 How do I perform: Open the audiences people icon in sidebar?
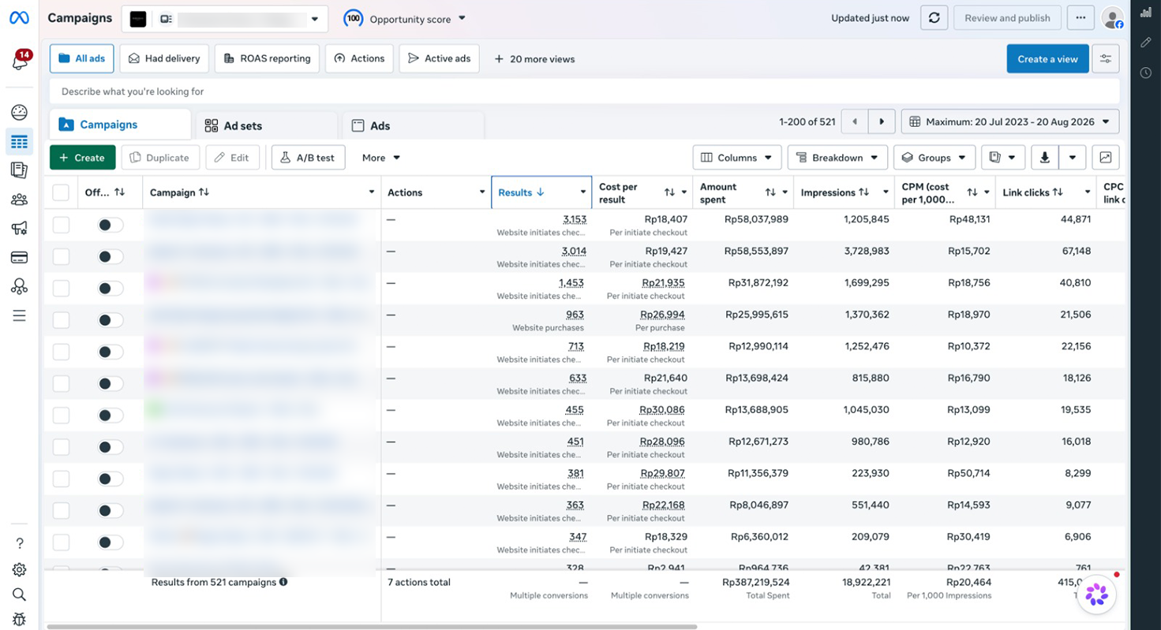click(20, 199)
